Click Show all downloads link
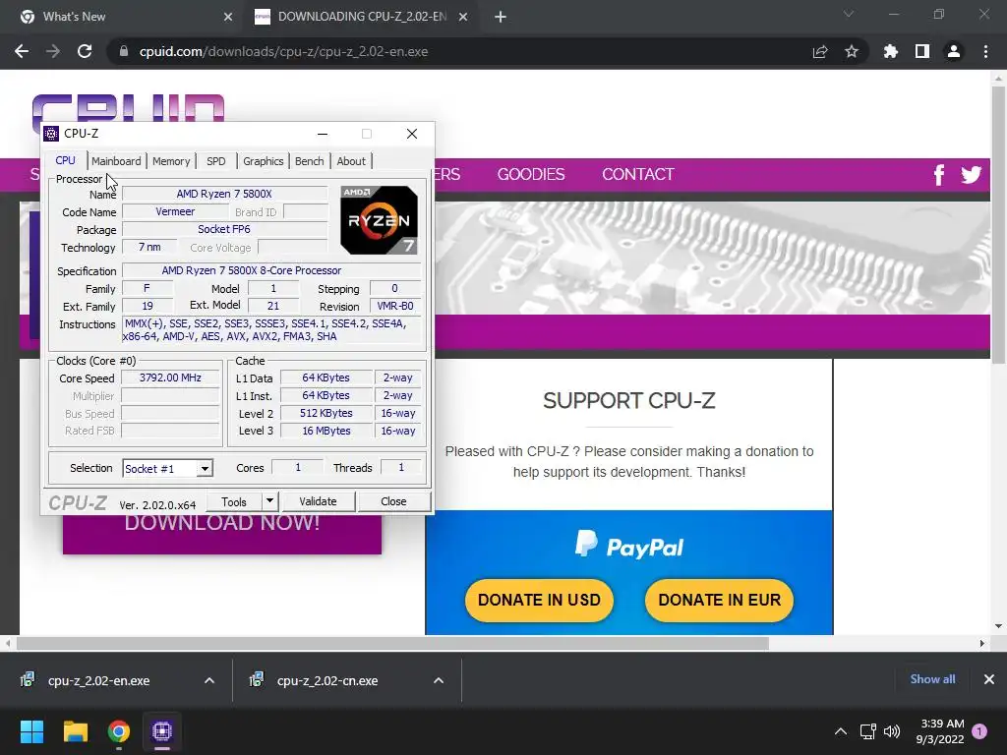The image size is (1007, 755). click(932, 679)
